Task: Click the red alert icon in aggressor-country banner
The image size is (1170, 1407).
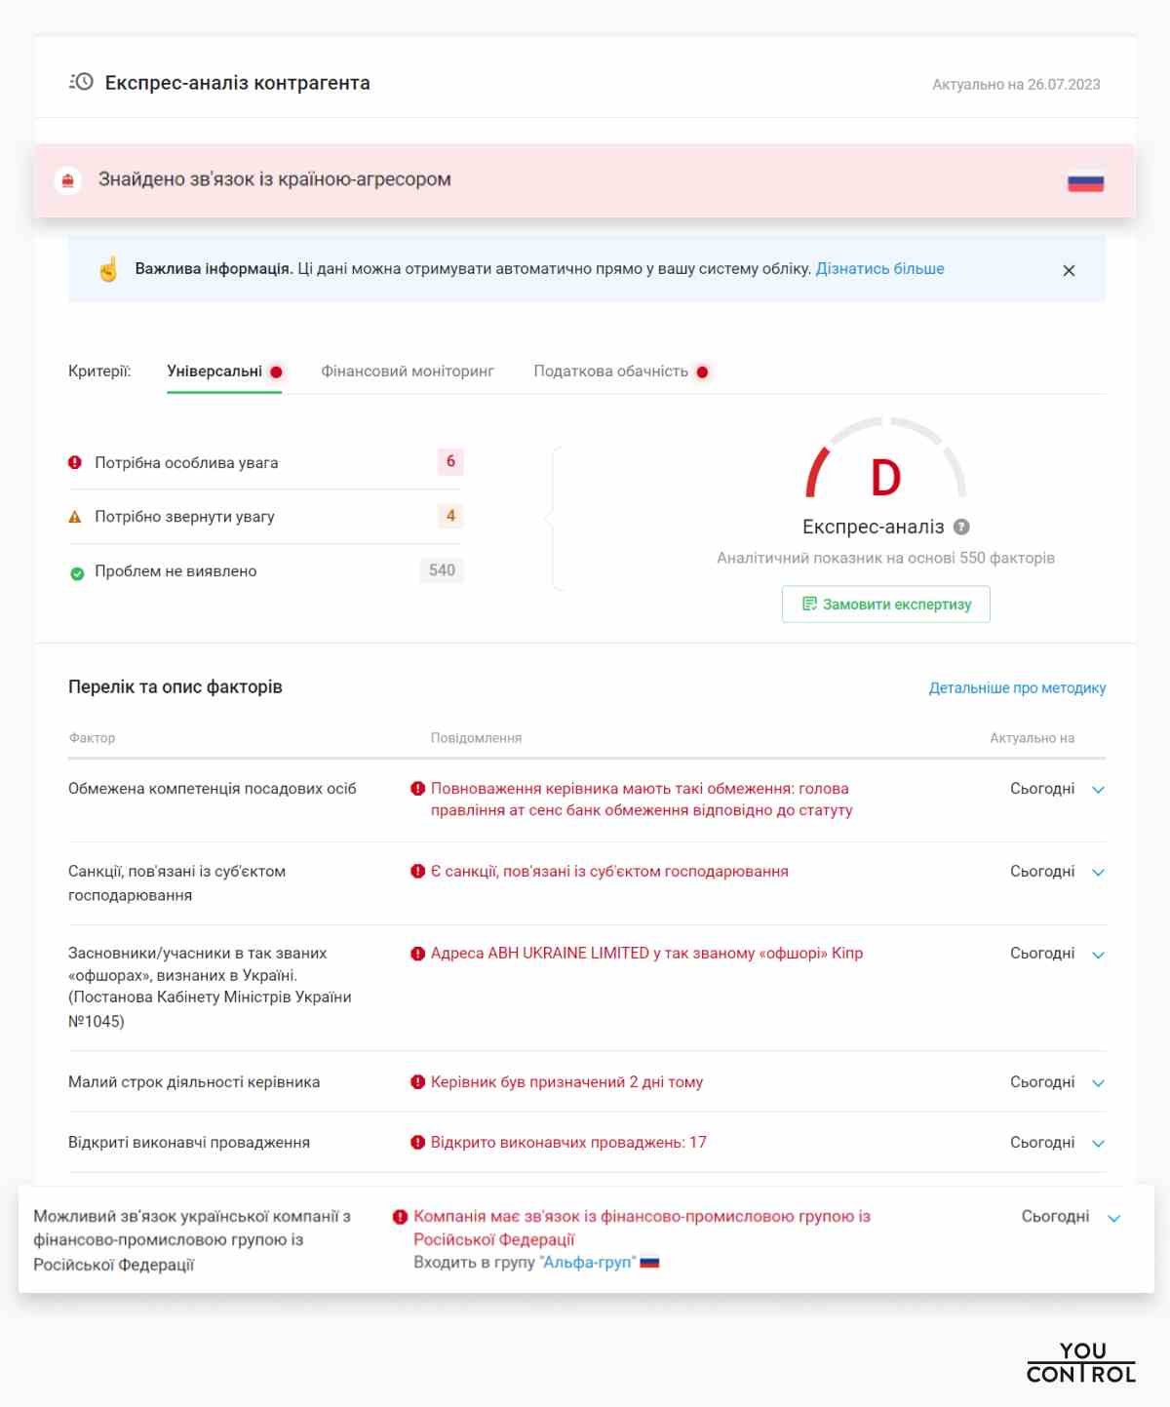Action: [x=67, y=180]
